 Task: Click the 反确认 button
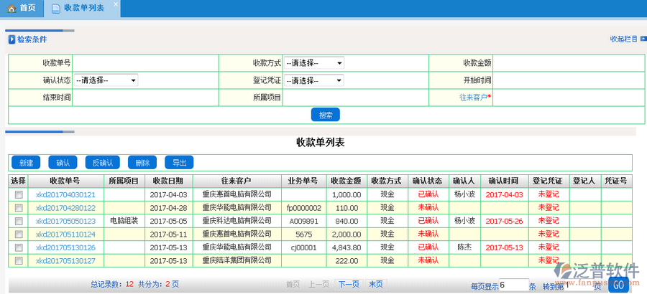[x=102, y=163]
